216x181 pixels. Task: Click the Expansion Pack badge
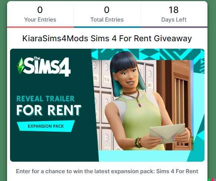(46, 126)
